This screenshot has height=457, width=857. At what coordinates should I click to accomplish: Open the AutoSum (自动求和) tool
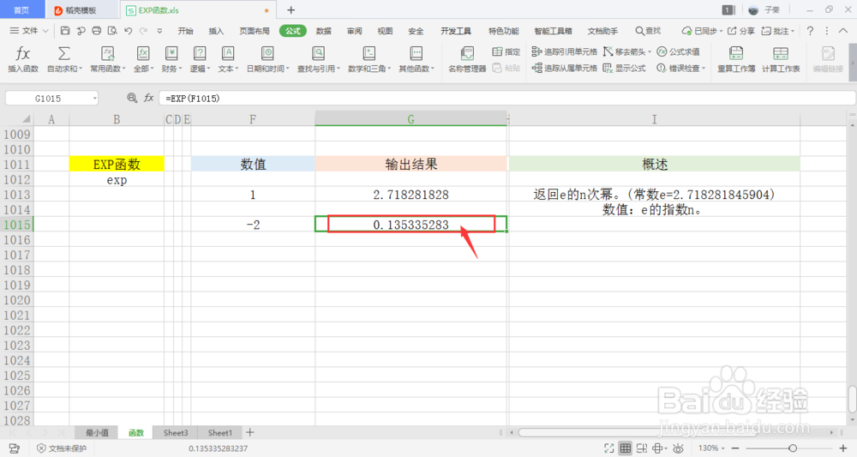click(64, 59)
